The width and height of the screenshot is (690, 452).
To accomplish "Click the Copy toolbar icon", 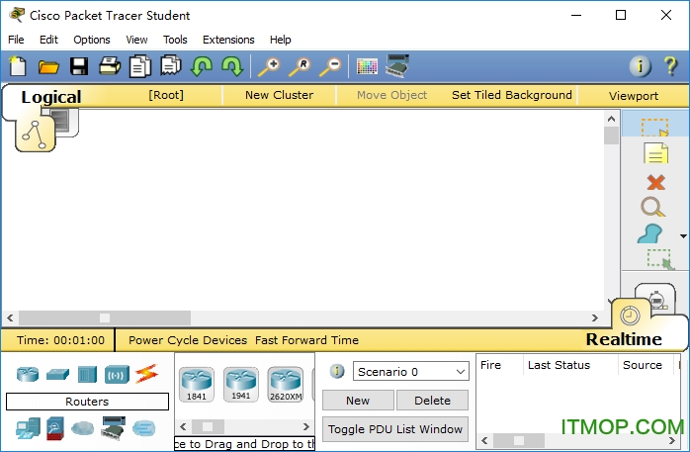I will pyautogui.click(x=140, y=66).
